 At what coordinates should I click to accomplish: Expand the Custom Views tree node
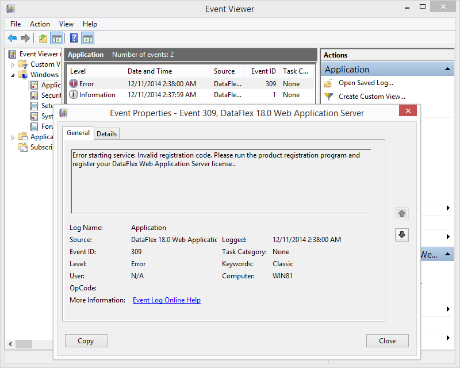(x=13, y=65)
